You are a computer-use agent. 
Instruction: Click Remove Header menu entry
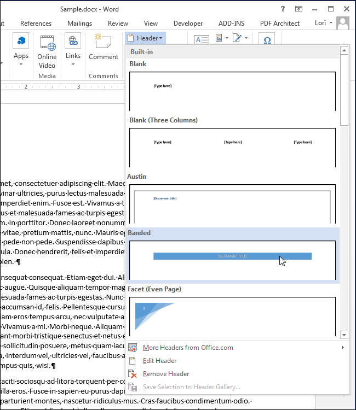(x=237, y=374)
